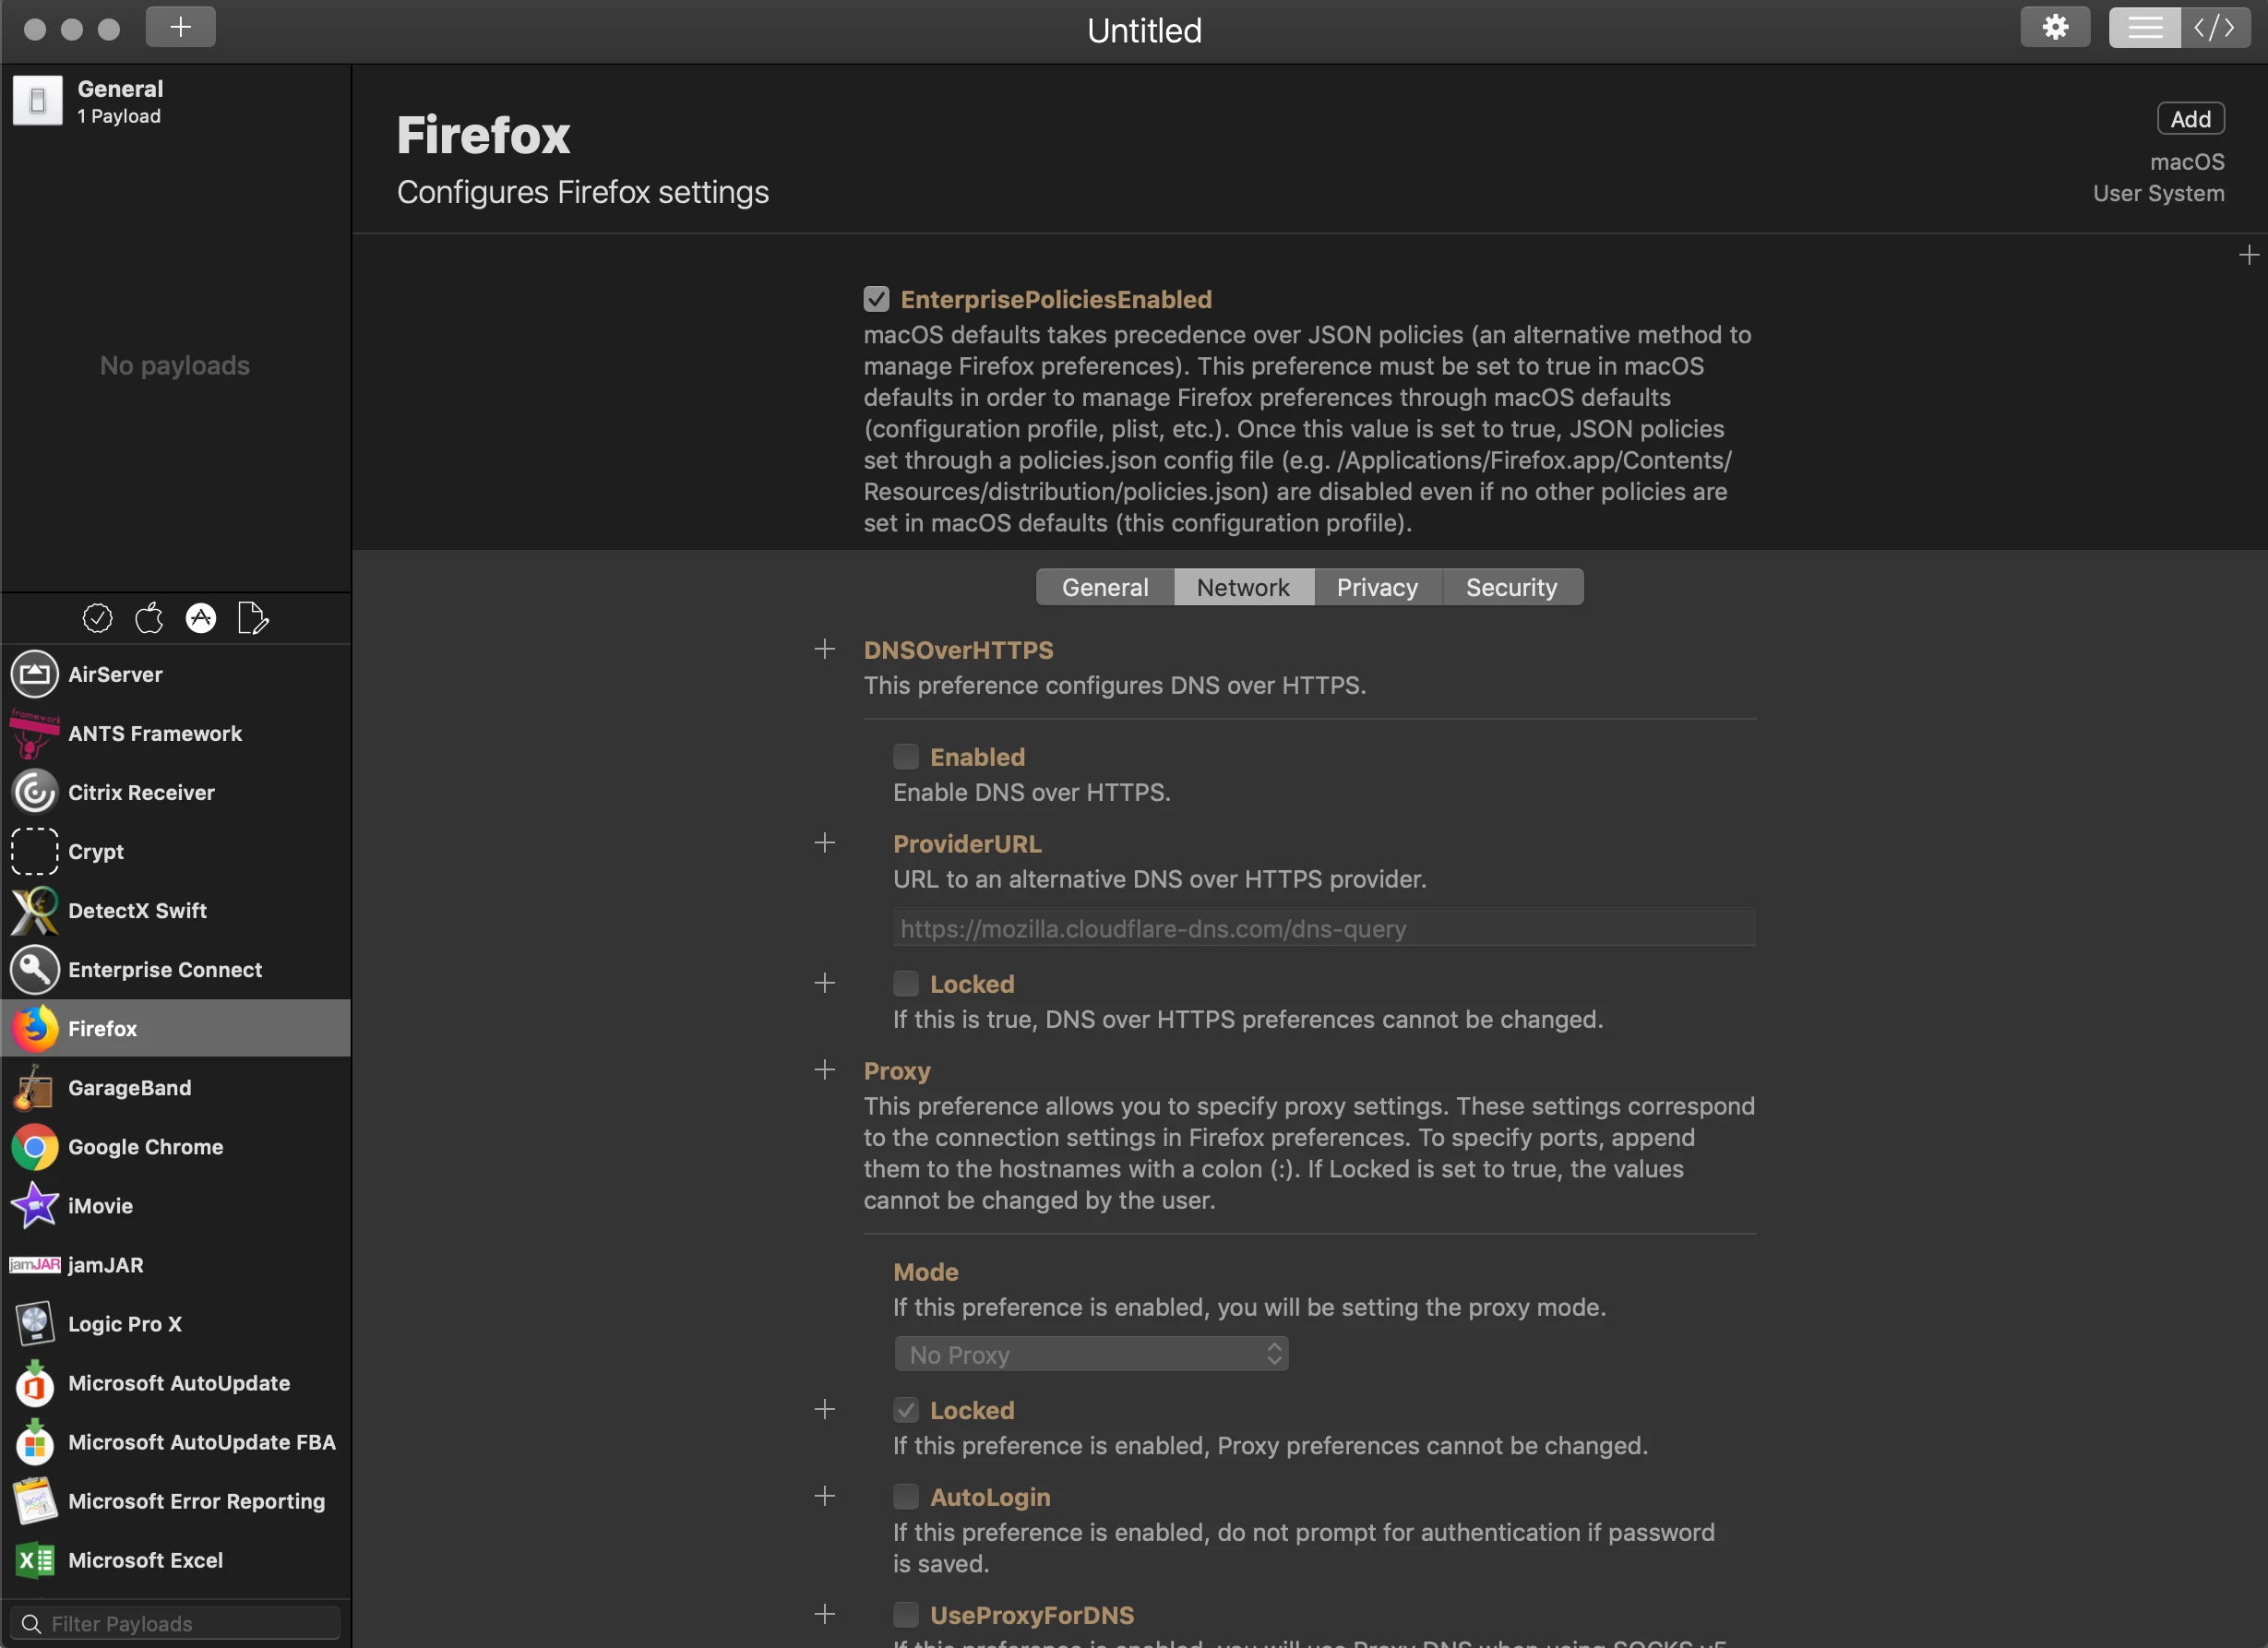Switch to the General tab
The height and width of the screenshot is (1648, 2268).
[x=1105, y=587]
